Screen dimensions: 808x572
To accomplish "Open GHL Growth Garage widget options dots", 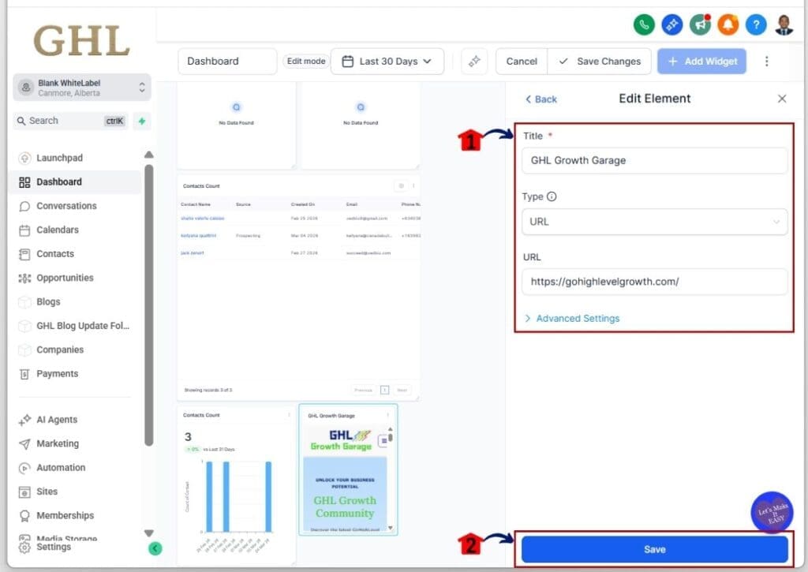I will 388,415.
